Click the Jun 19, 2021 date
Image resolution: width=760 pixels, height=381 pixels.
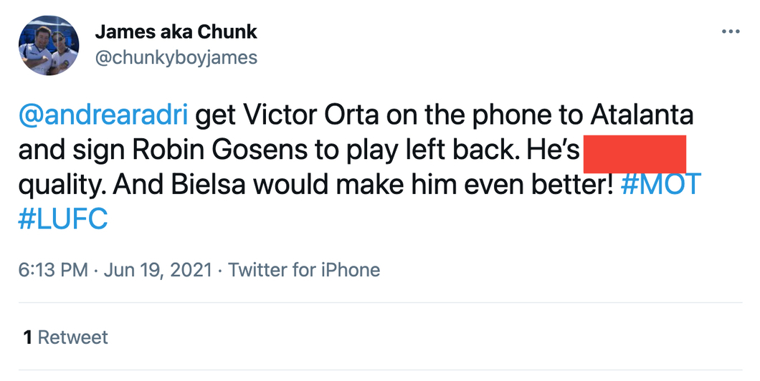pyautogui.click(x=158, y=270)
